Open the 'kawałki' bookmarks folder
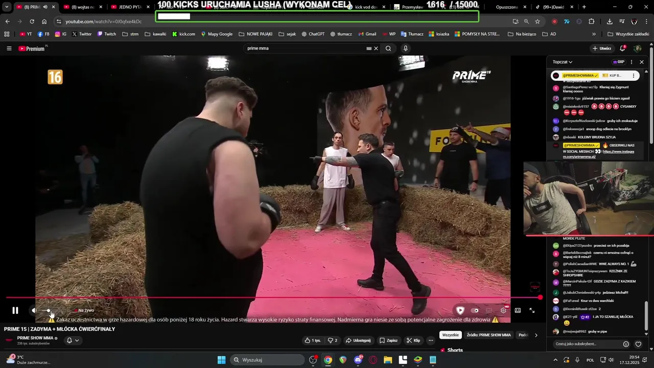The width and height of the screenshot is (654, 368). coord(155,34)
